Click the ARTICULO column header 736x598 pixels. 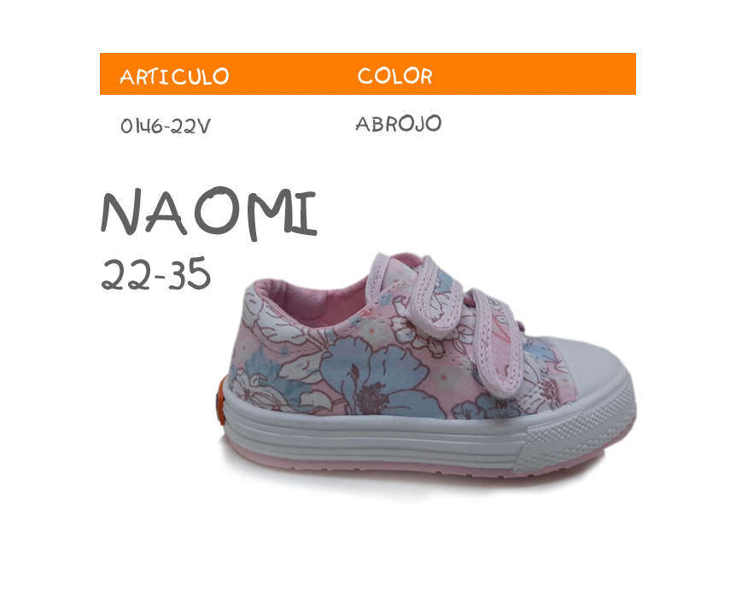point(174,77)
